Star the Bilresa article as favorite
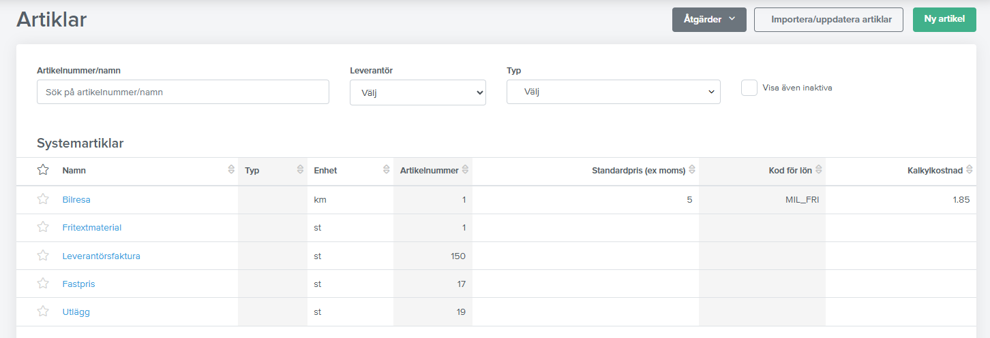The image size is (990, 338). click(x=43, y=199)
